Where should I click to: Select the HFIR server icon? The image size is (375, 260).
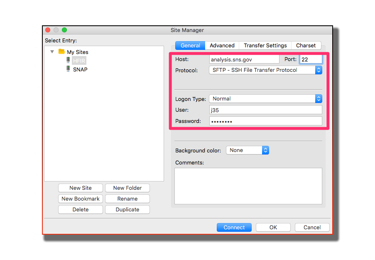coord(68,60)
